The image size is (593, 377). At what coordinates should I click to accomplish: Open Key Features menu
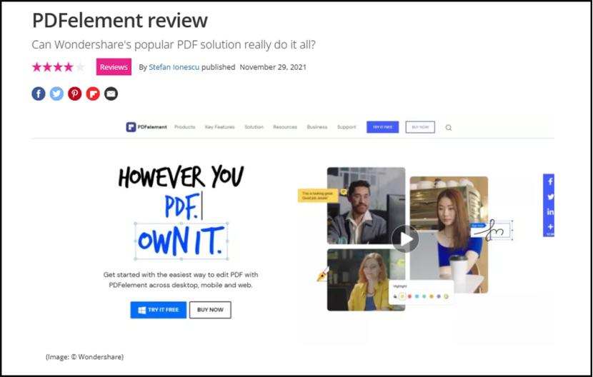tap(220, 127)
